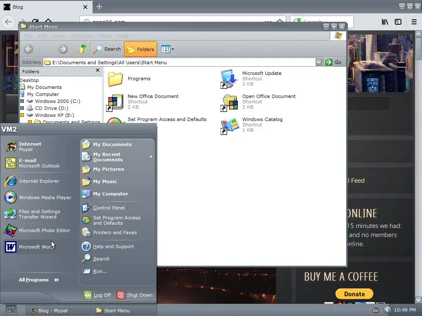Open the Microsoft Update shortcut
422x316 pixels.
coord(251,79)
